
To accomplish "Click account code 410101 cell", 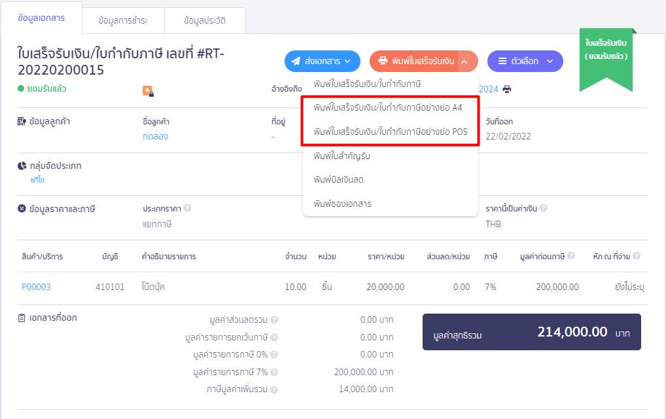I will (x=110, y=287).
